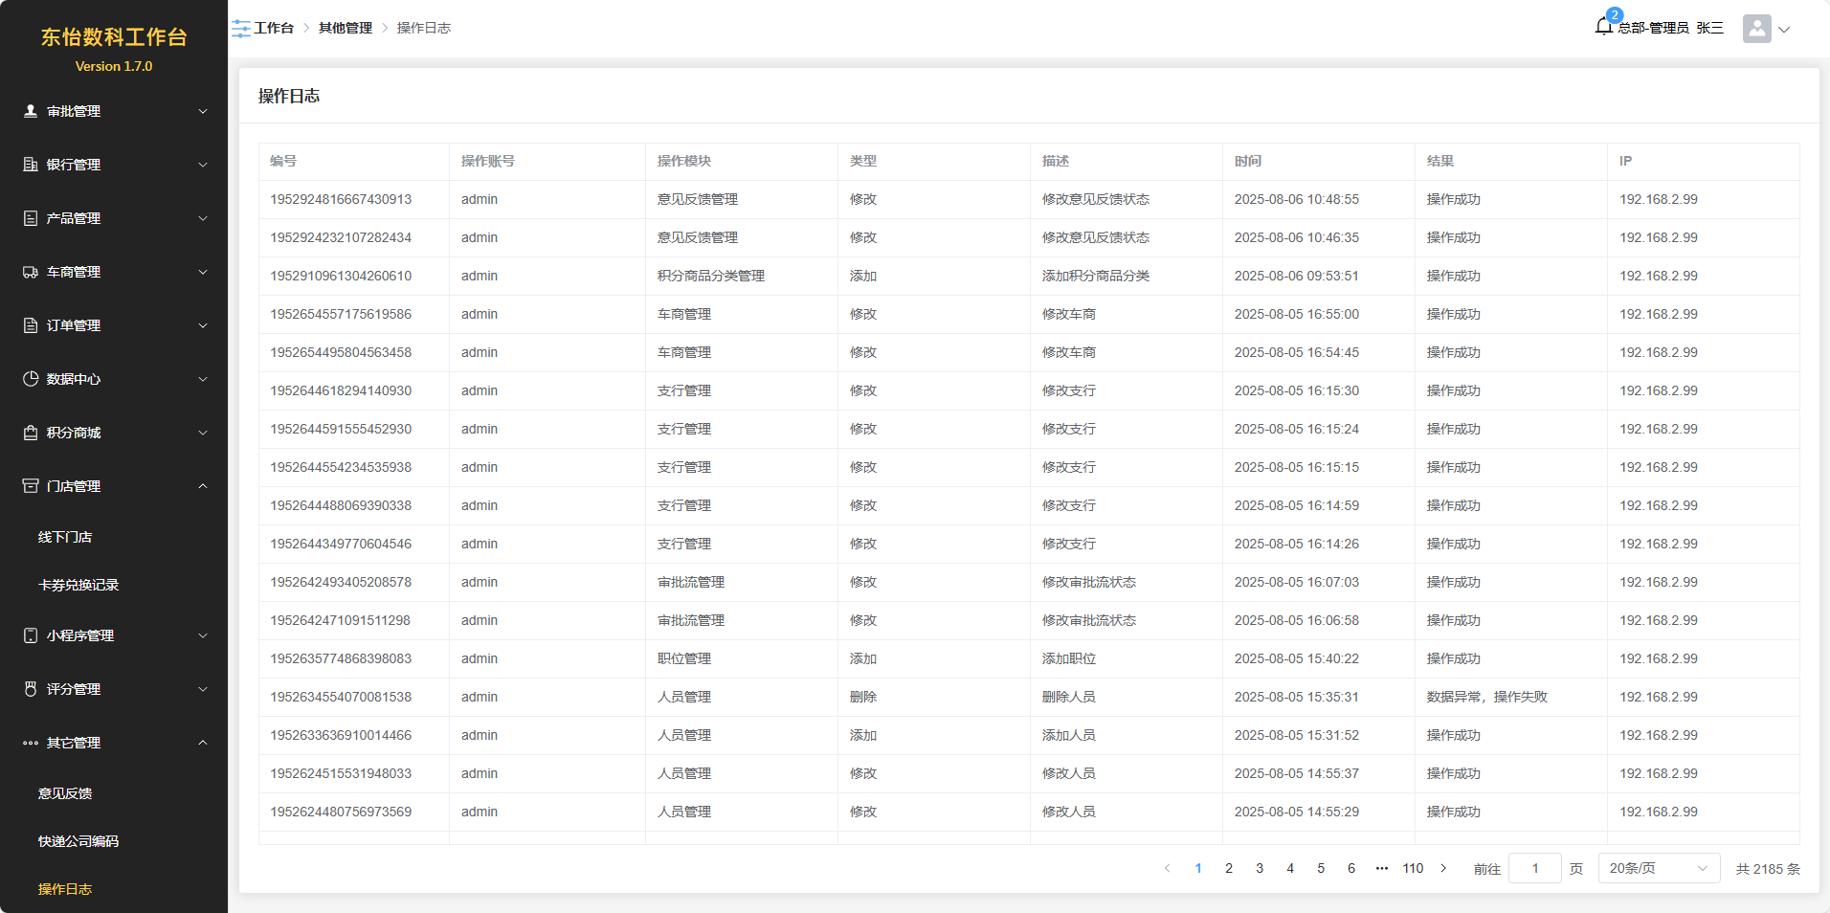Expand the 订单管理 menu chevron
Viewport: 1830px width, 913px height.
(203, 325)
